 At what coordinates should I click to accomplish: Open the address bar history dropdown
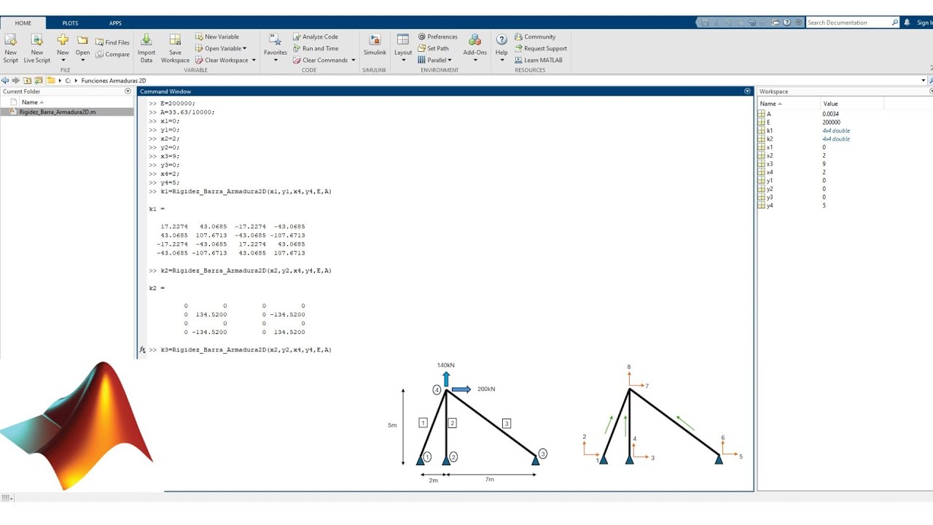pos(923,80)
